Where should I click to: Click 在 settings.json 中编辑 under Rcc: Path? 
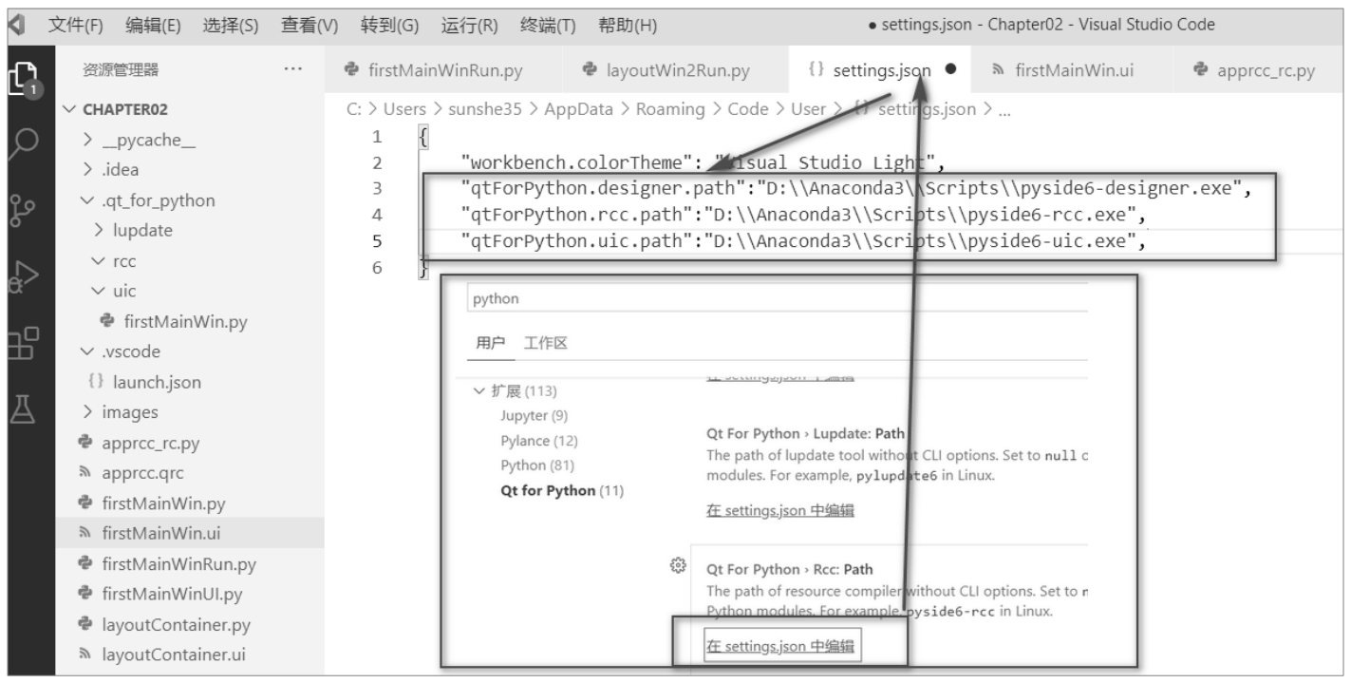[x=780, y=647]
